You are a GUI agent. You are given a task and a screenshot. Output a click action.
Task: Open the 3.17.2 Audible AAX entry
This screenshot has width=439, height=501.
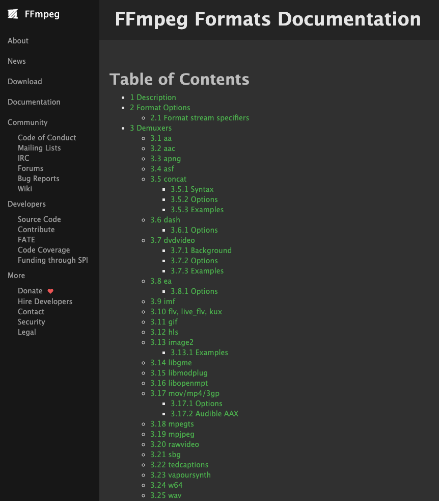pos(205,414)
